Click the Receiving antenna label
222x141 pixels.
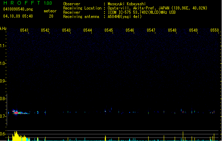point(81,17)
